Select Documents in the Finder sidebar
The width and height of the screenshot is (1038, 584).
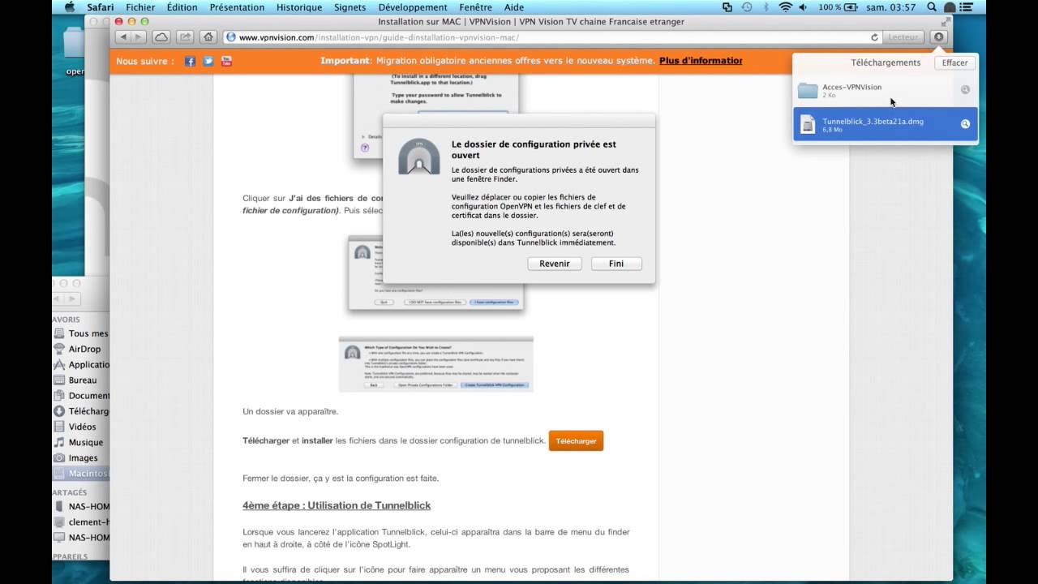(81, 396)
